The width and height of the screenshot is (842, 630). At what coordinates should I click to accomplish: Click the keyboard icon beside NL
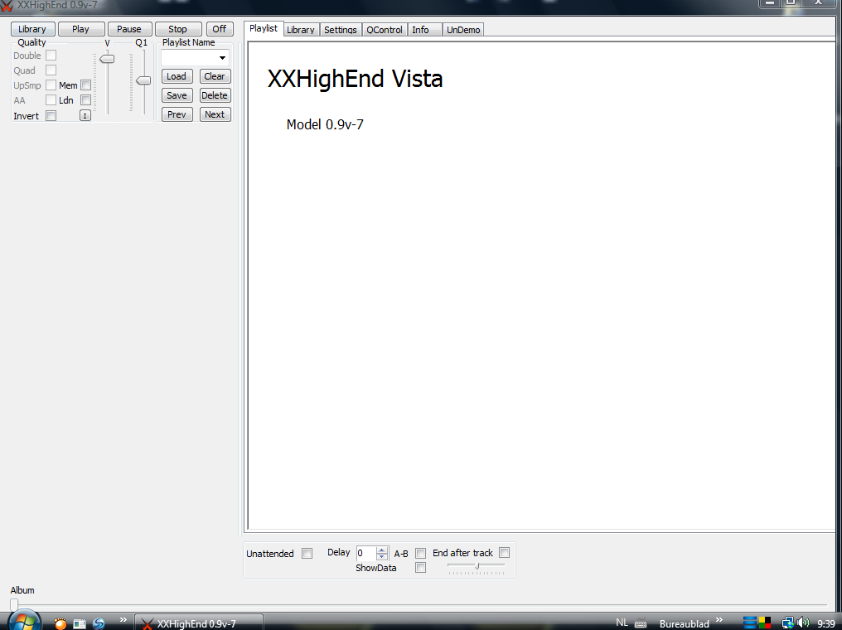click(640, 623)
